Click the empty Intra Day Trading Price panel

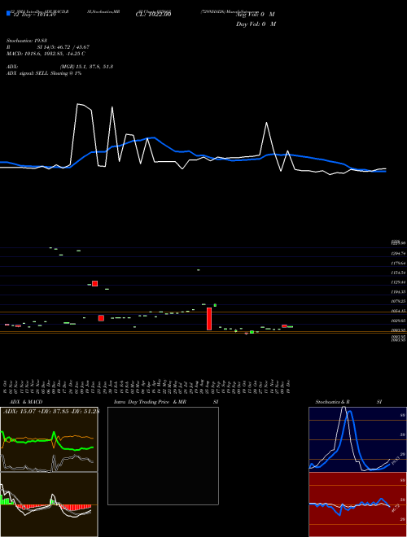point(163,456)
